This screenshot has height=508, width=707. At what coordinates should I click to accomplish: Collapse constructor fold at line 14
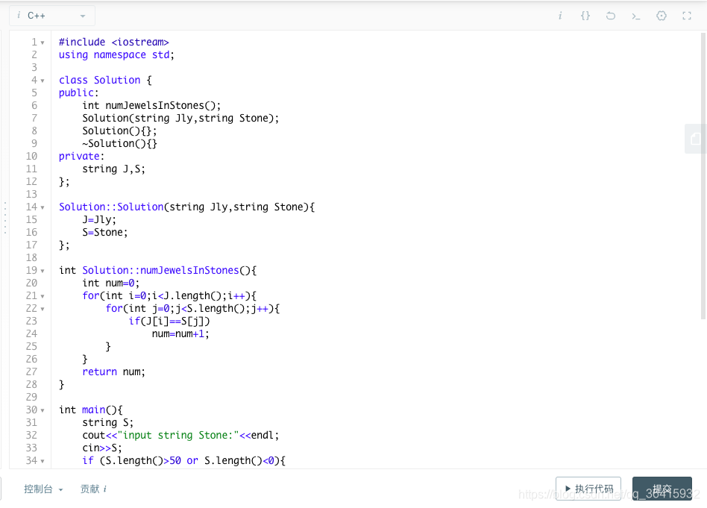pos(43,207)
